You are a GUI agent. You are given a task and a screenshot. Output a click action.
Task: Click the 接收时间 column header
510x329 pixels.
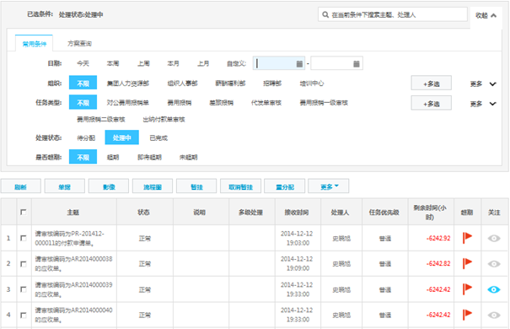point(297,213)
